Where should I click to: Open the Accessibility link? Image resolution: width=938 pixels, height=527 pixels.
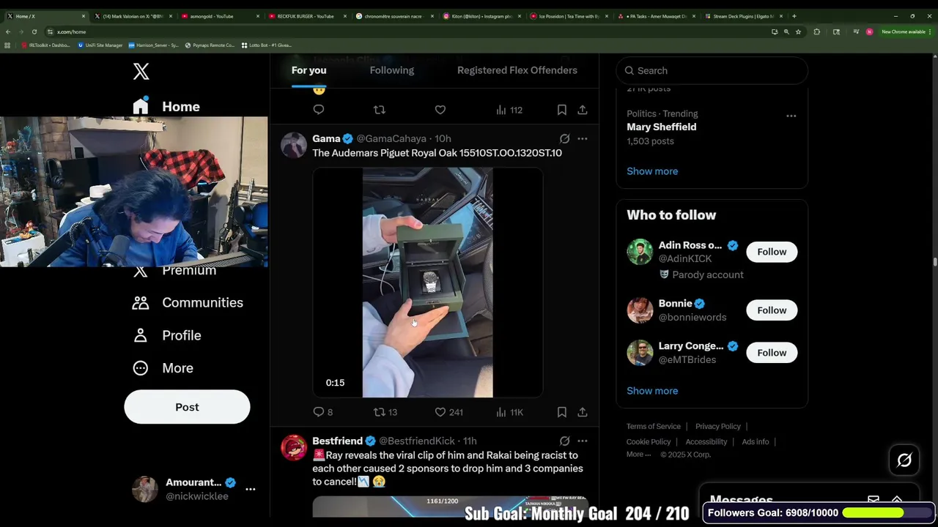(x=706, y=442)
